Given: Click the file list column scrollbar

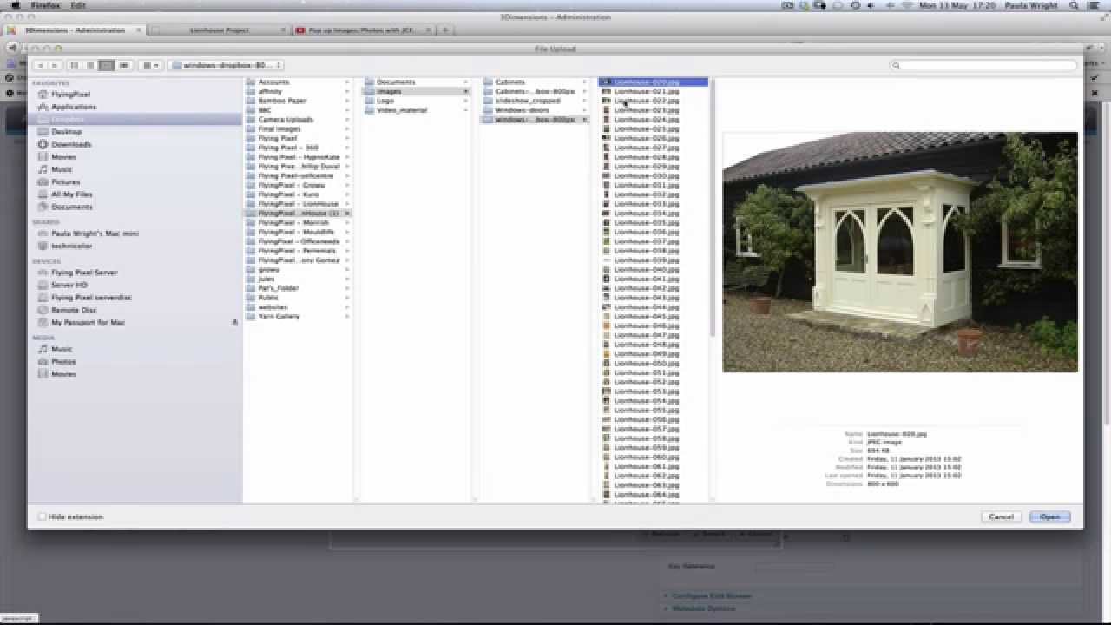Looking at the screenshot, I should (x=712, y=208).
